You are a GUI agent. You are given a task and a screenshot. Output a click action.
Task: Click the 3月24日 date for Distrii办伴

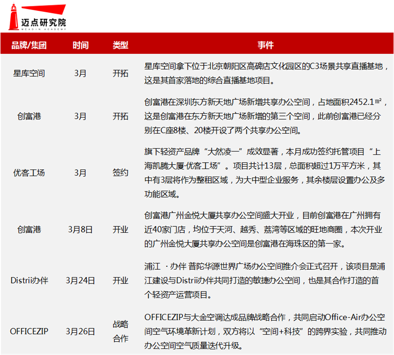pyautogui.click(x=81, y=280)
